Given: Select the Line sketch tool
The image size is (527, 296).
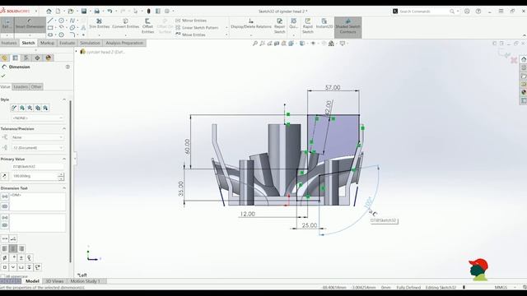Looking at the screenshot, I should click(50, 21).
